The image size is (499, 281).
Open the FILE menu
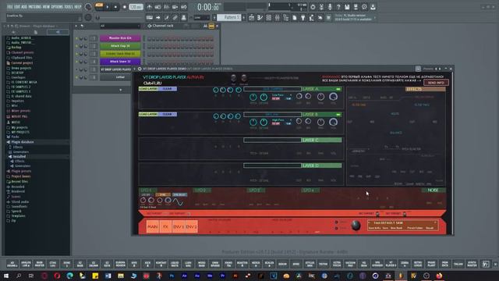(x=9, y=7)
